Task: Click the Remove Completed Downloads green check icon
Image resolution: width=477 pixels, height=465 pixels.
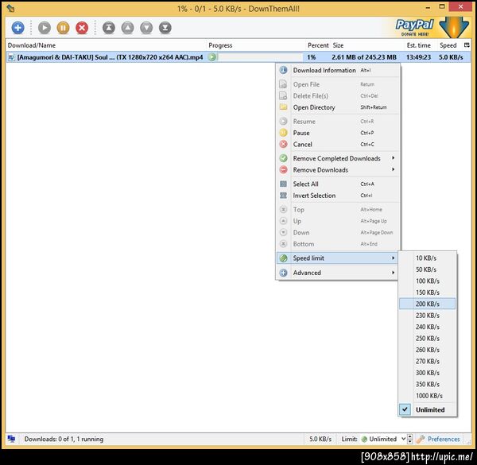Action: click(283, 158)
